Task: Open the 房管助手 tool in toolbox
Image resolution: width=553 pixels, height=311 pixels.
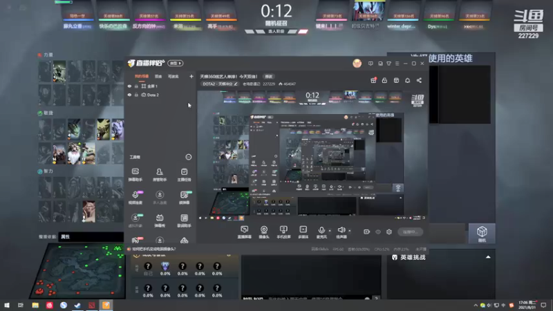Action: click(x=160, y=174)
